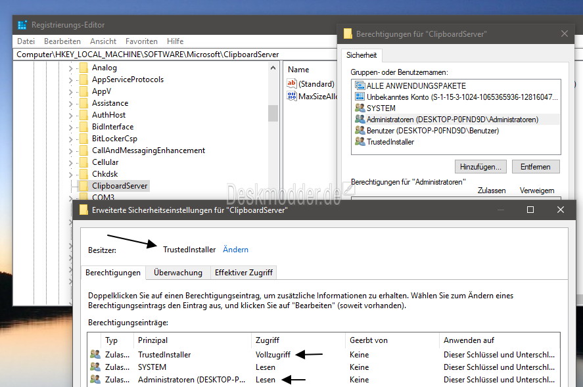
Task: Click the TrustedInstaller permission entry icon
Action: pos(95,355)
